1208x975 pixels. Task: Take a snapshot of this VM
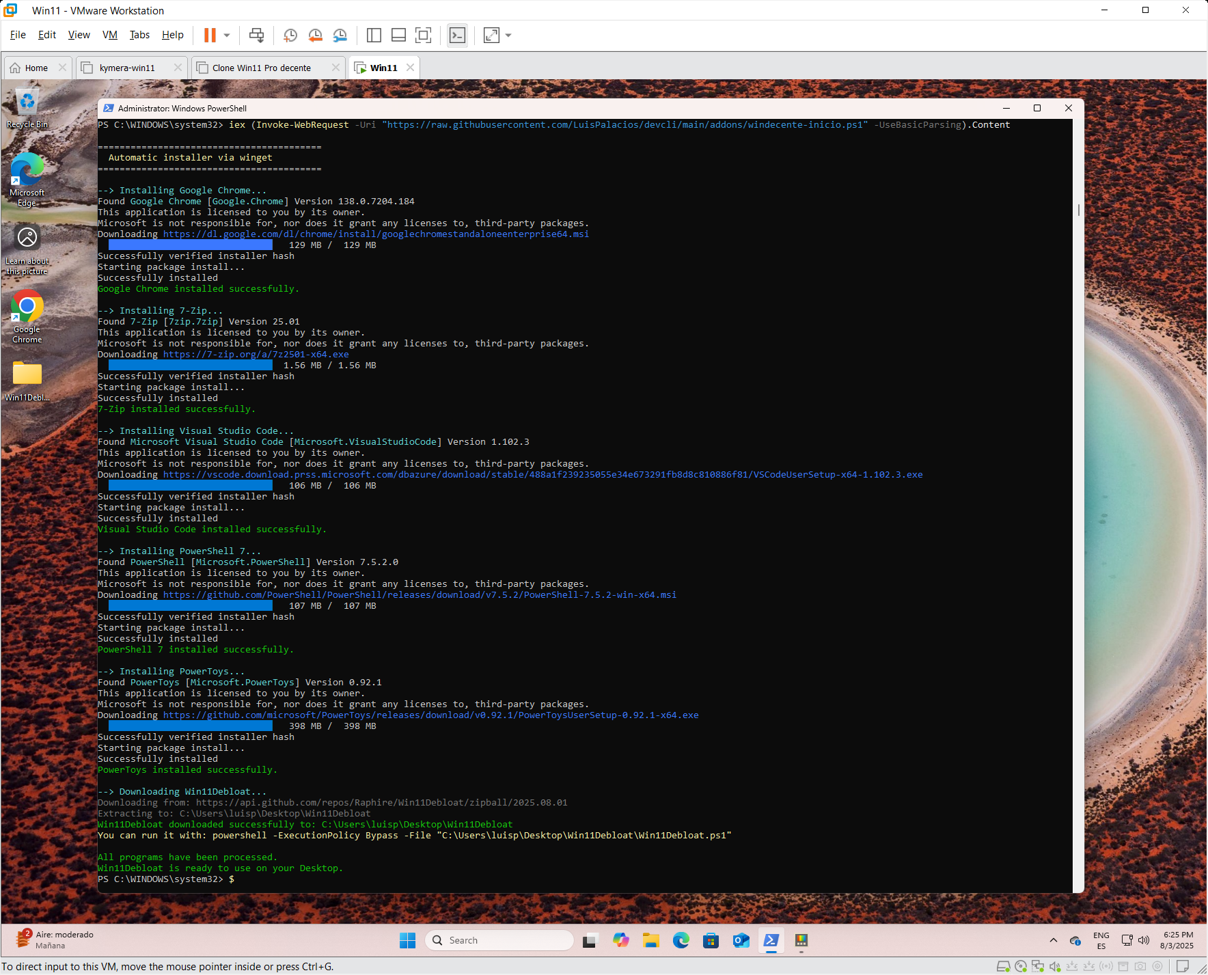point(290,35)
